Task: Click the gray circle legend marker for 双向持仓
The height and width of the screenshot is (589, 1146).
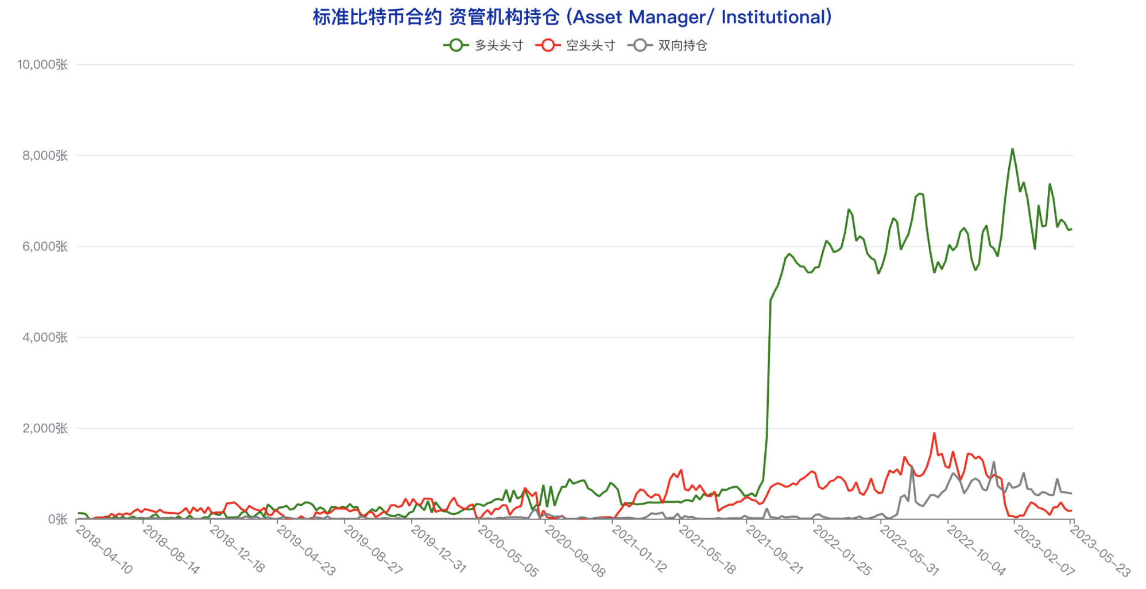Action: point(640,45)
